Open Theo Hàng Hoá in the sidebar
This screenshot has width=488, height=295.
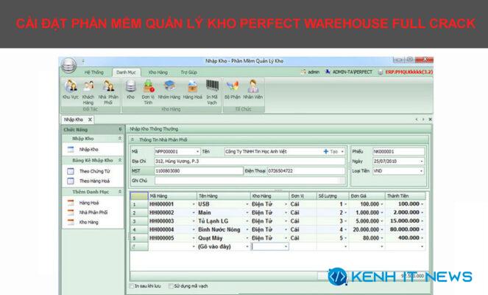tap(94, 181)
